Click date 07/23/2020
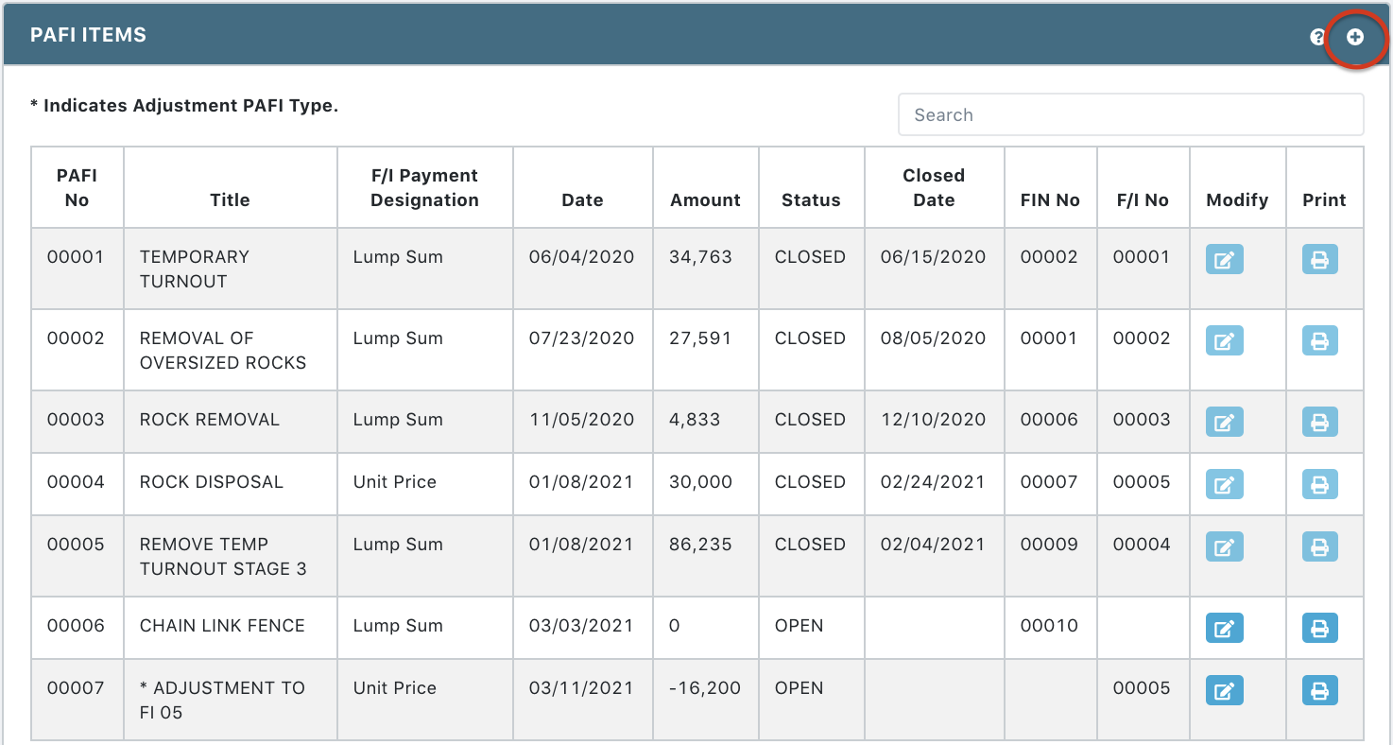The height and width of the screenshot is (745, 1393). [582, 338]
